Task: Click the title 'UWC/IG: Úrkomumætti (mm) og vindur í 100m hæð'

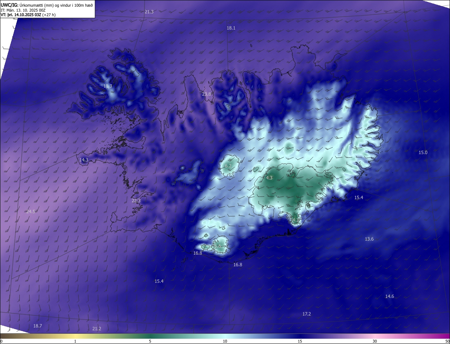Action: 47,5
